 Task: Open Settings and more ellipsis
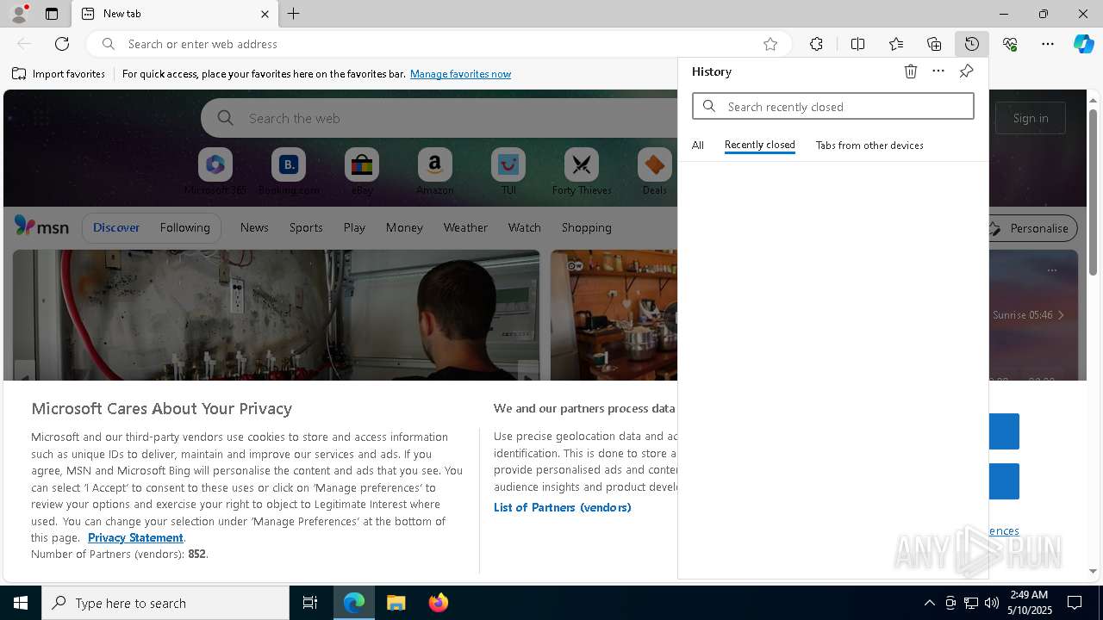coord(1048,44)
